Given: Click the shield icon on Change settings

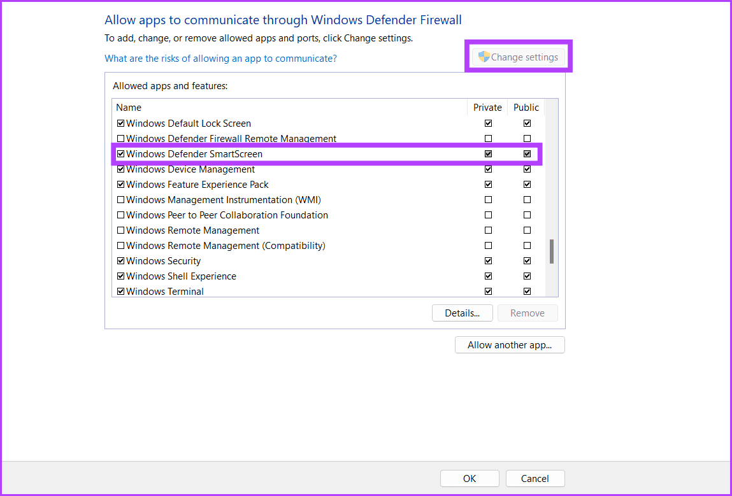Looking at the screenshot, I should tap(484, 57).
